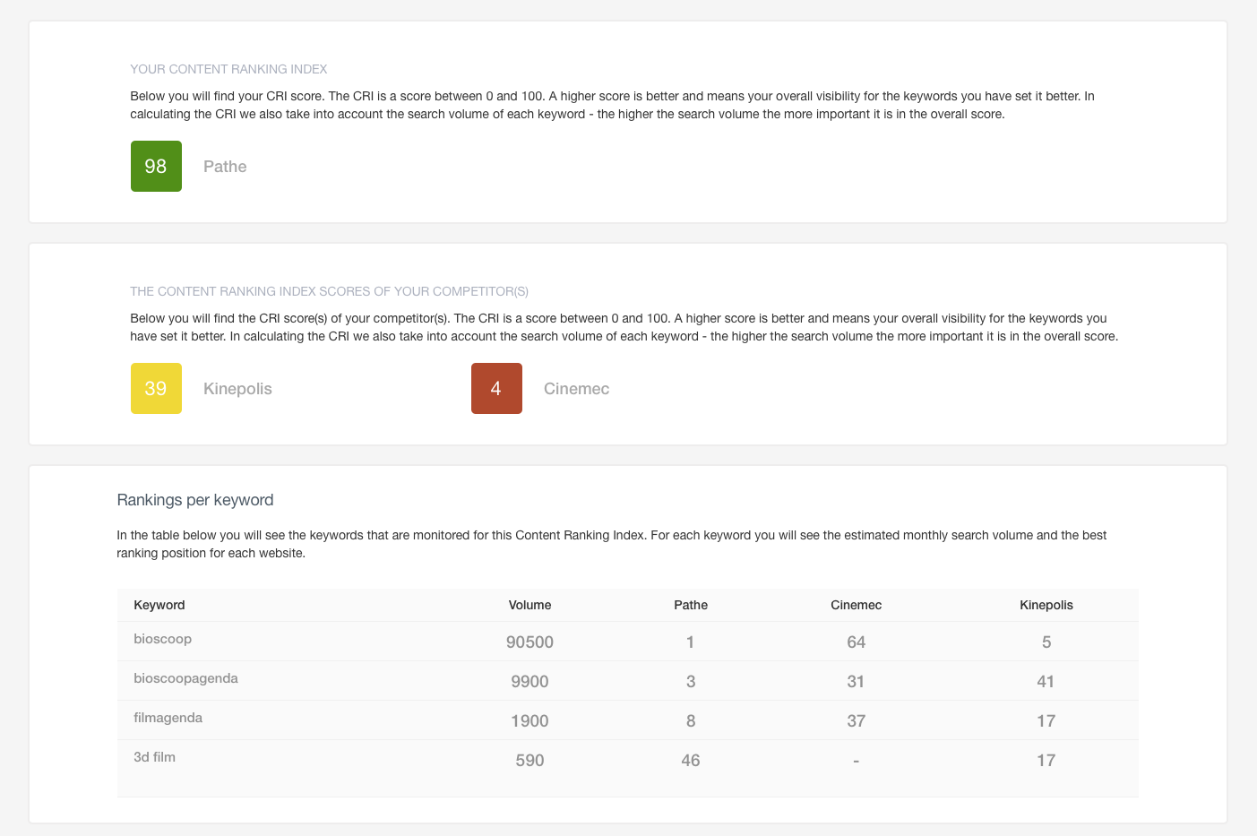Click the Rankings per keyword heading
Viewport: 1257px width, 836px height.
[x=195, y=500]
